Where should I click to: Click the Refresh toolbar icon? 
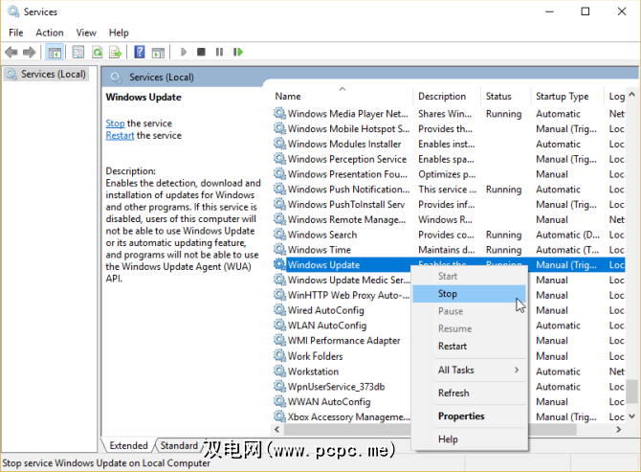96,52
